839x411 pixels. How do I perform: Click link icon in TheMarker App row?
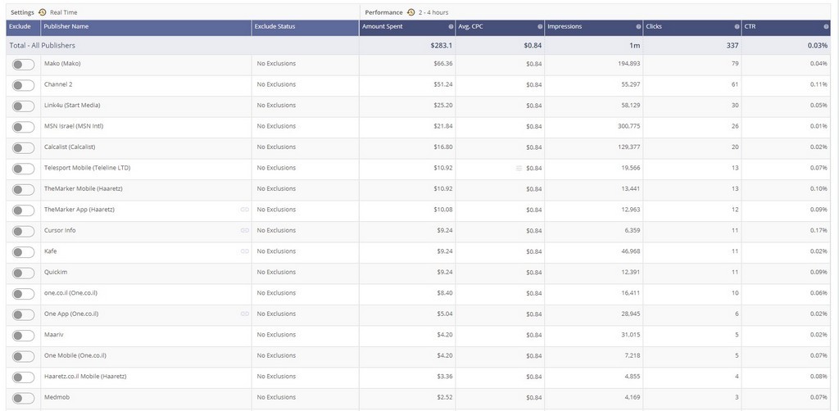[x=245, y=210]
